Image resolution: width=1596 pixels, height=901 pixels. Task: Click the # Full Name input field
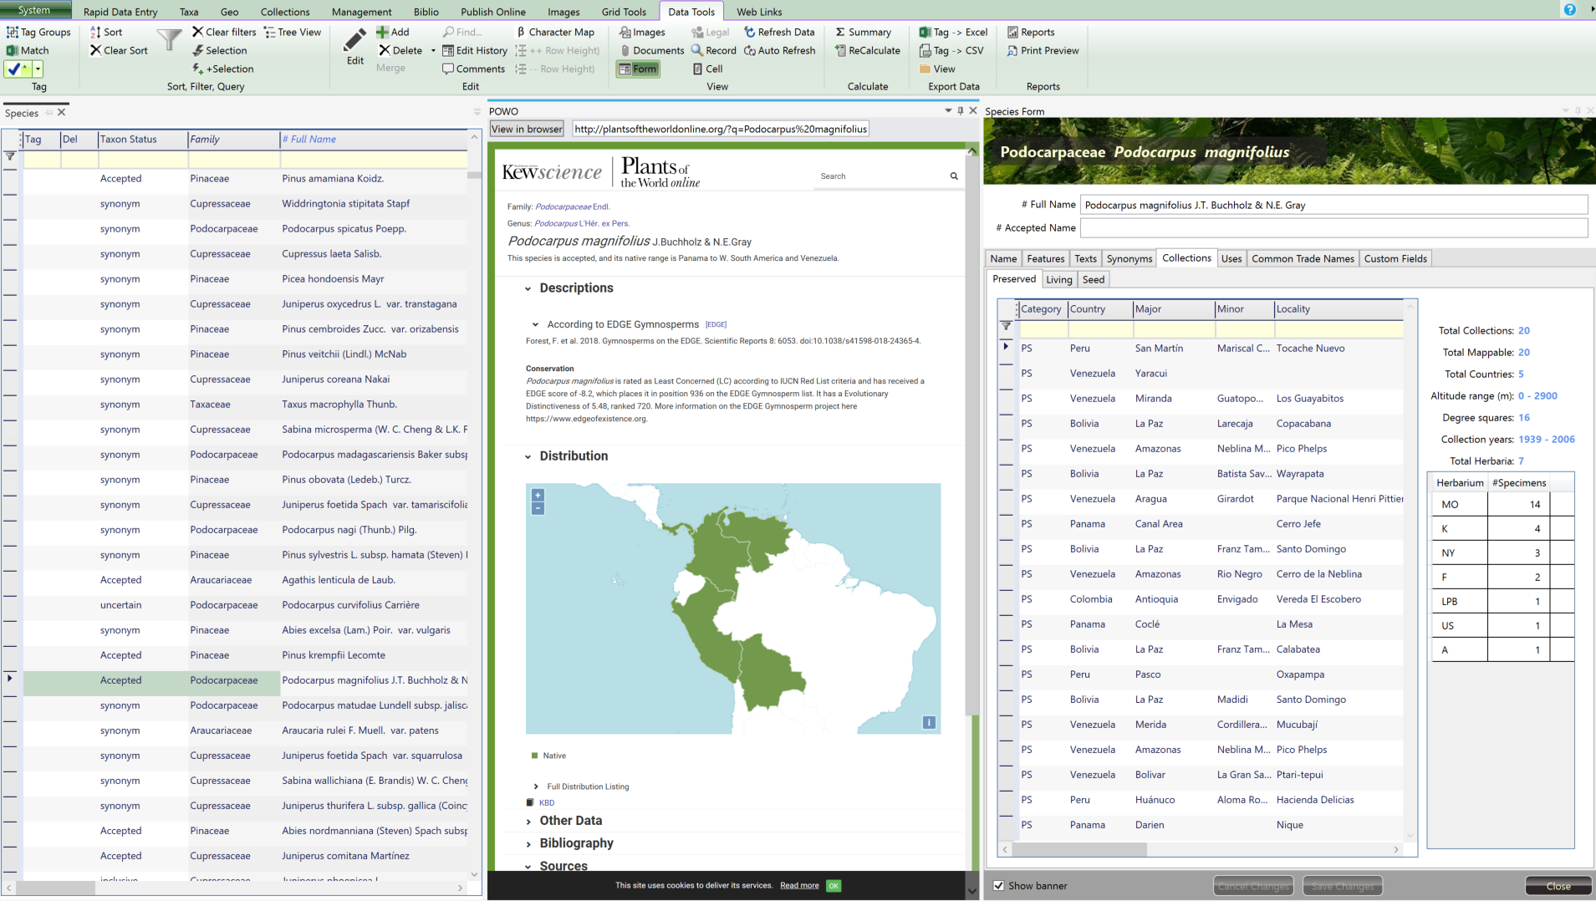[x=1333, y=205]
